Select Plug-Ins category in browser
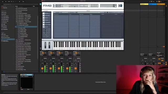This screenshot has height=94, width=168. click(4, 23)
